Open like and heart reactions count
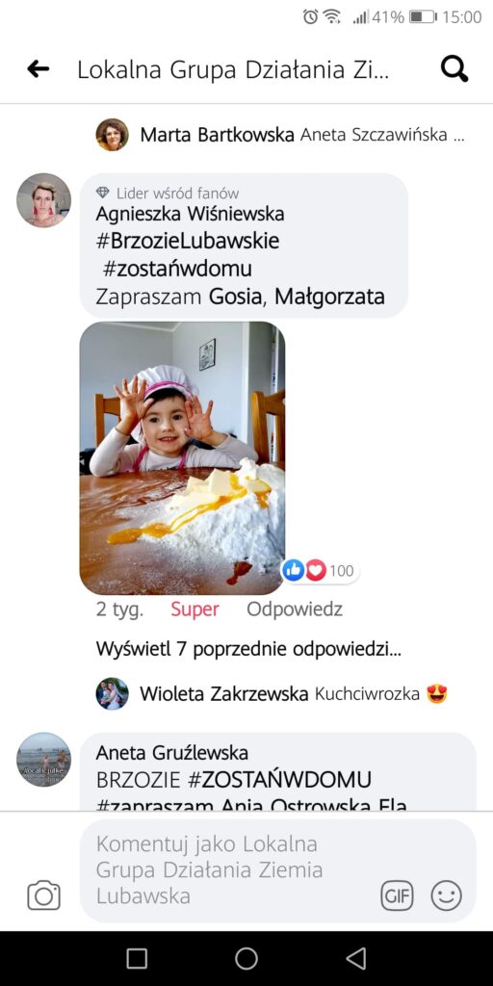Viewport: 493px width, 986px height. pyautogui.click(x=320, y=570)
